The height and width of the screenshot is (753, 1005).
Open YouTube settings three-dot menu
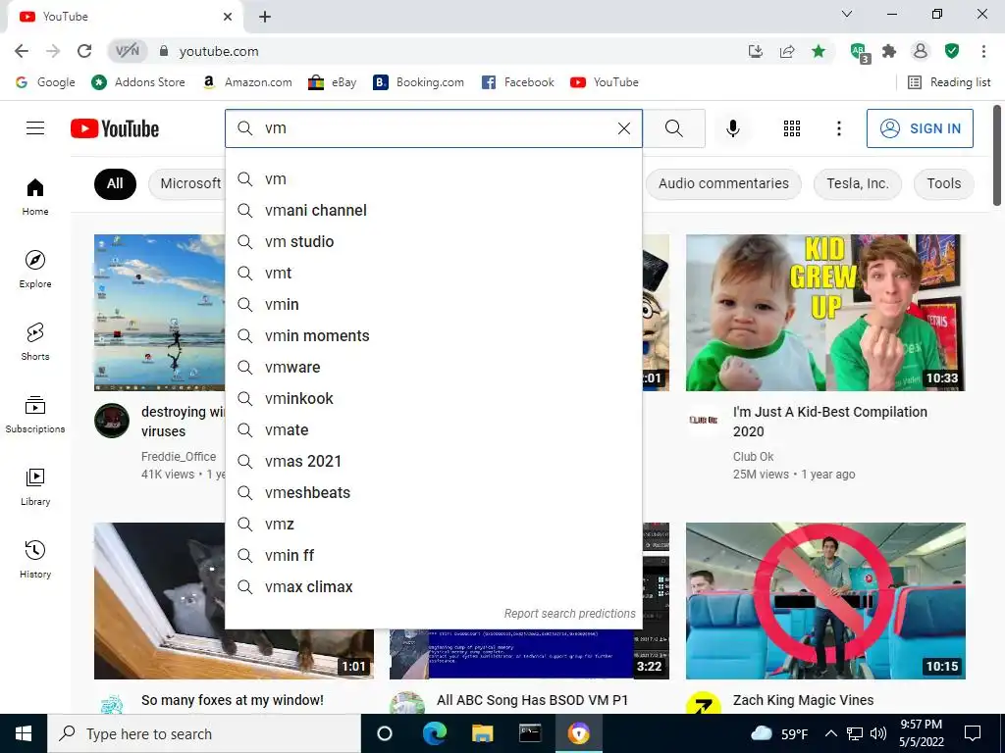(838, 128)
